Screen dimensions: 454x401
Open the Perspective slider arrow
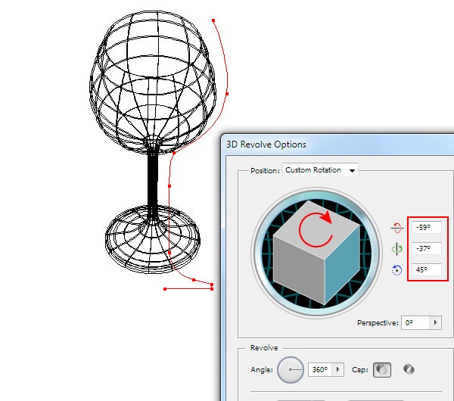[435, 323]
